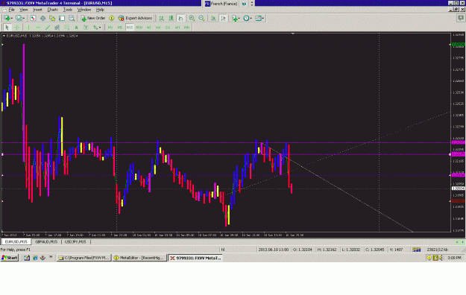Select the H1 timeframe button
Viewport: 466px width, 295px height.
tap(148, 28)
